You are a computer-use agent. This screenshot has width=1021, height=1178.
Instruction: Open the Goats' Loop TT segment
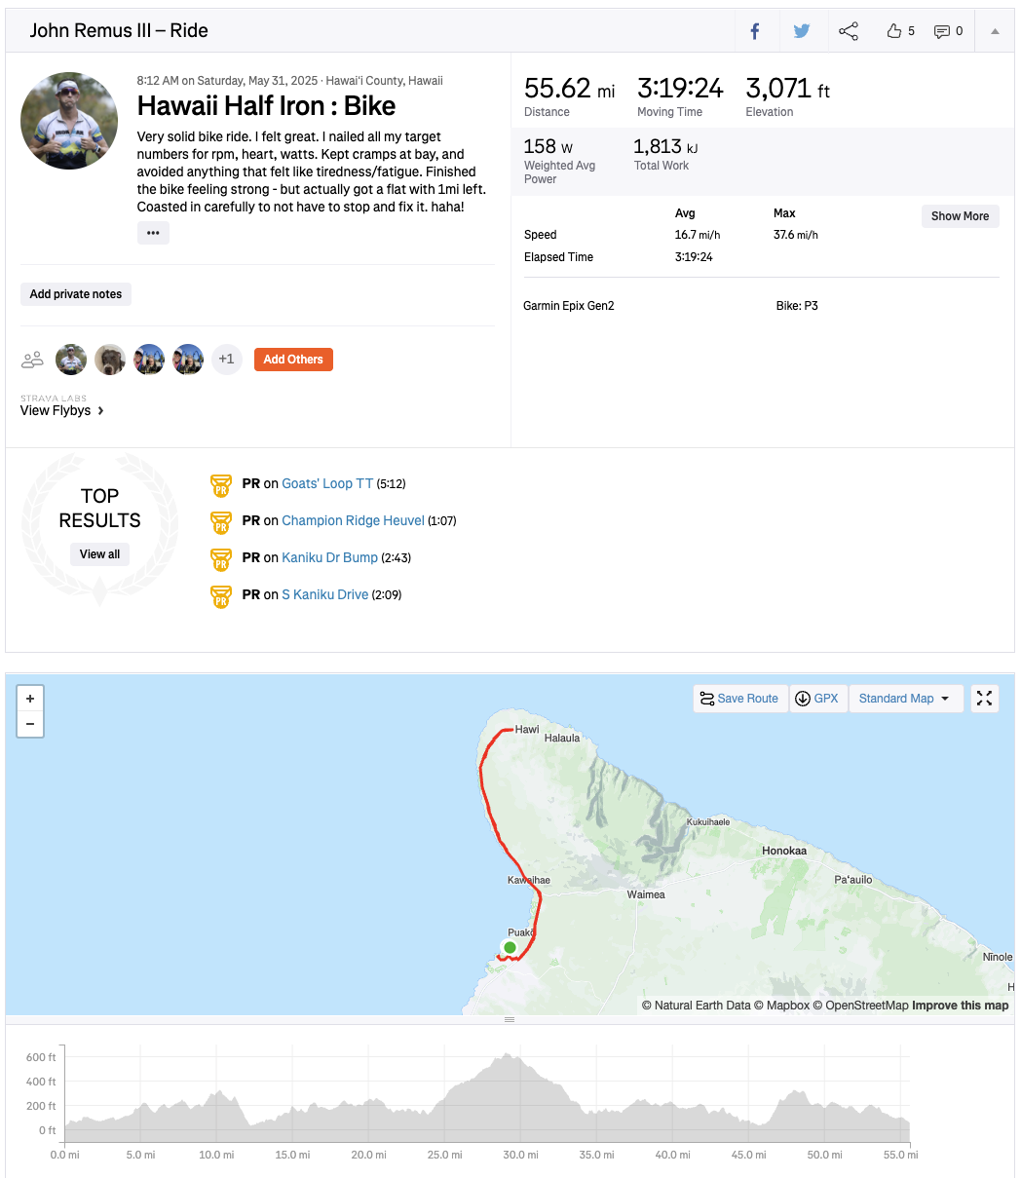(x=327, y=483)
